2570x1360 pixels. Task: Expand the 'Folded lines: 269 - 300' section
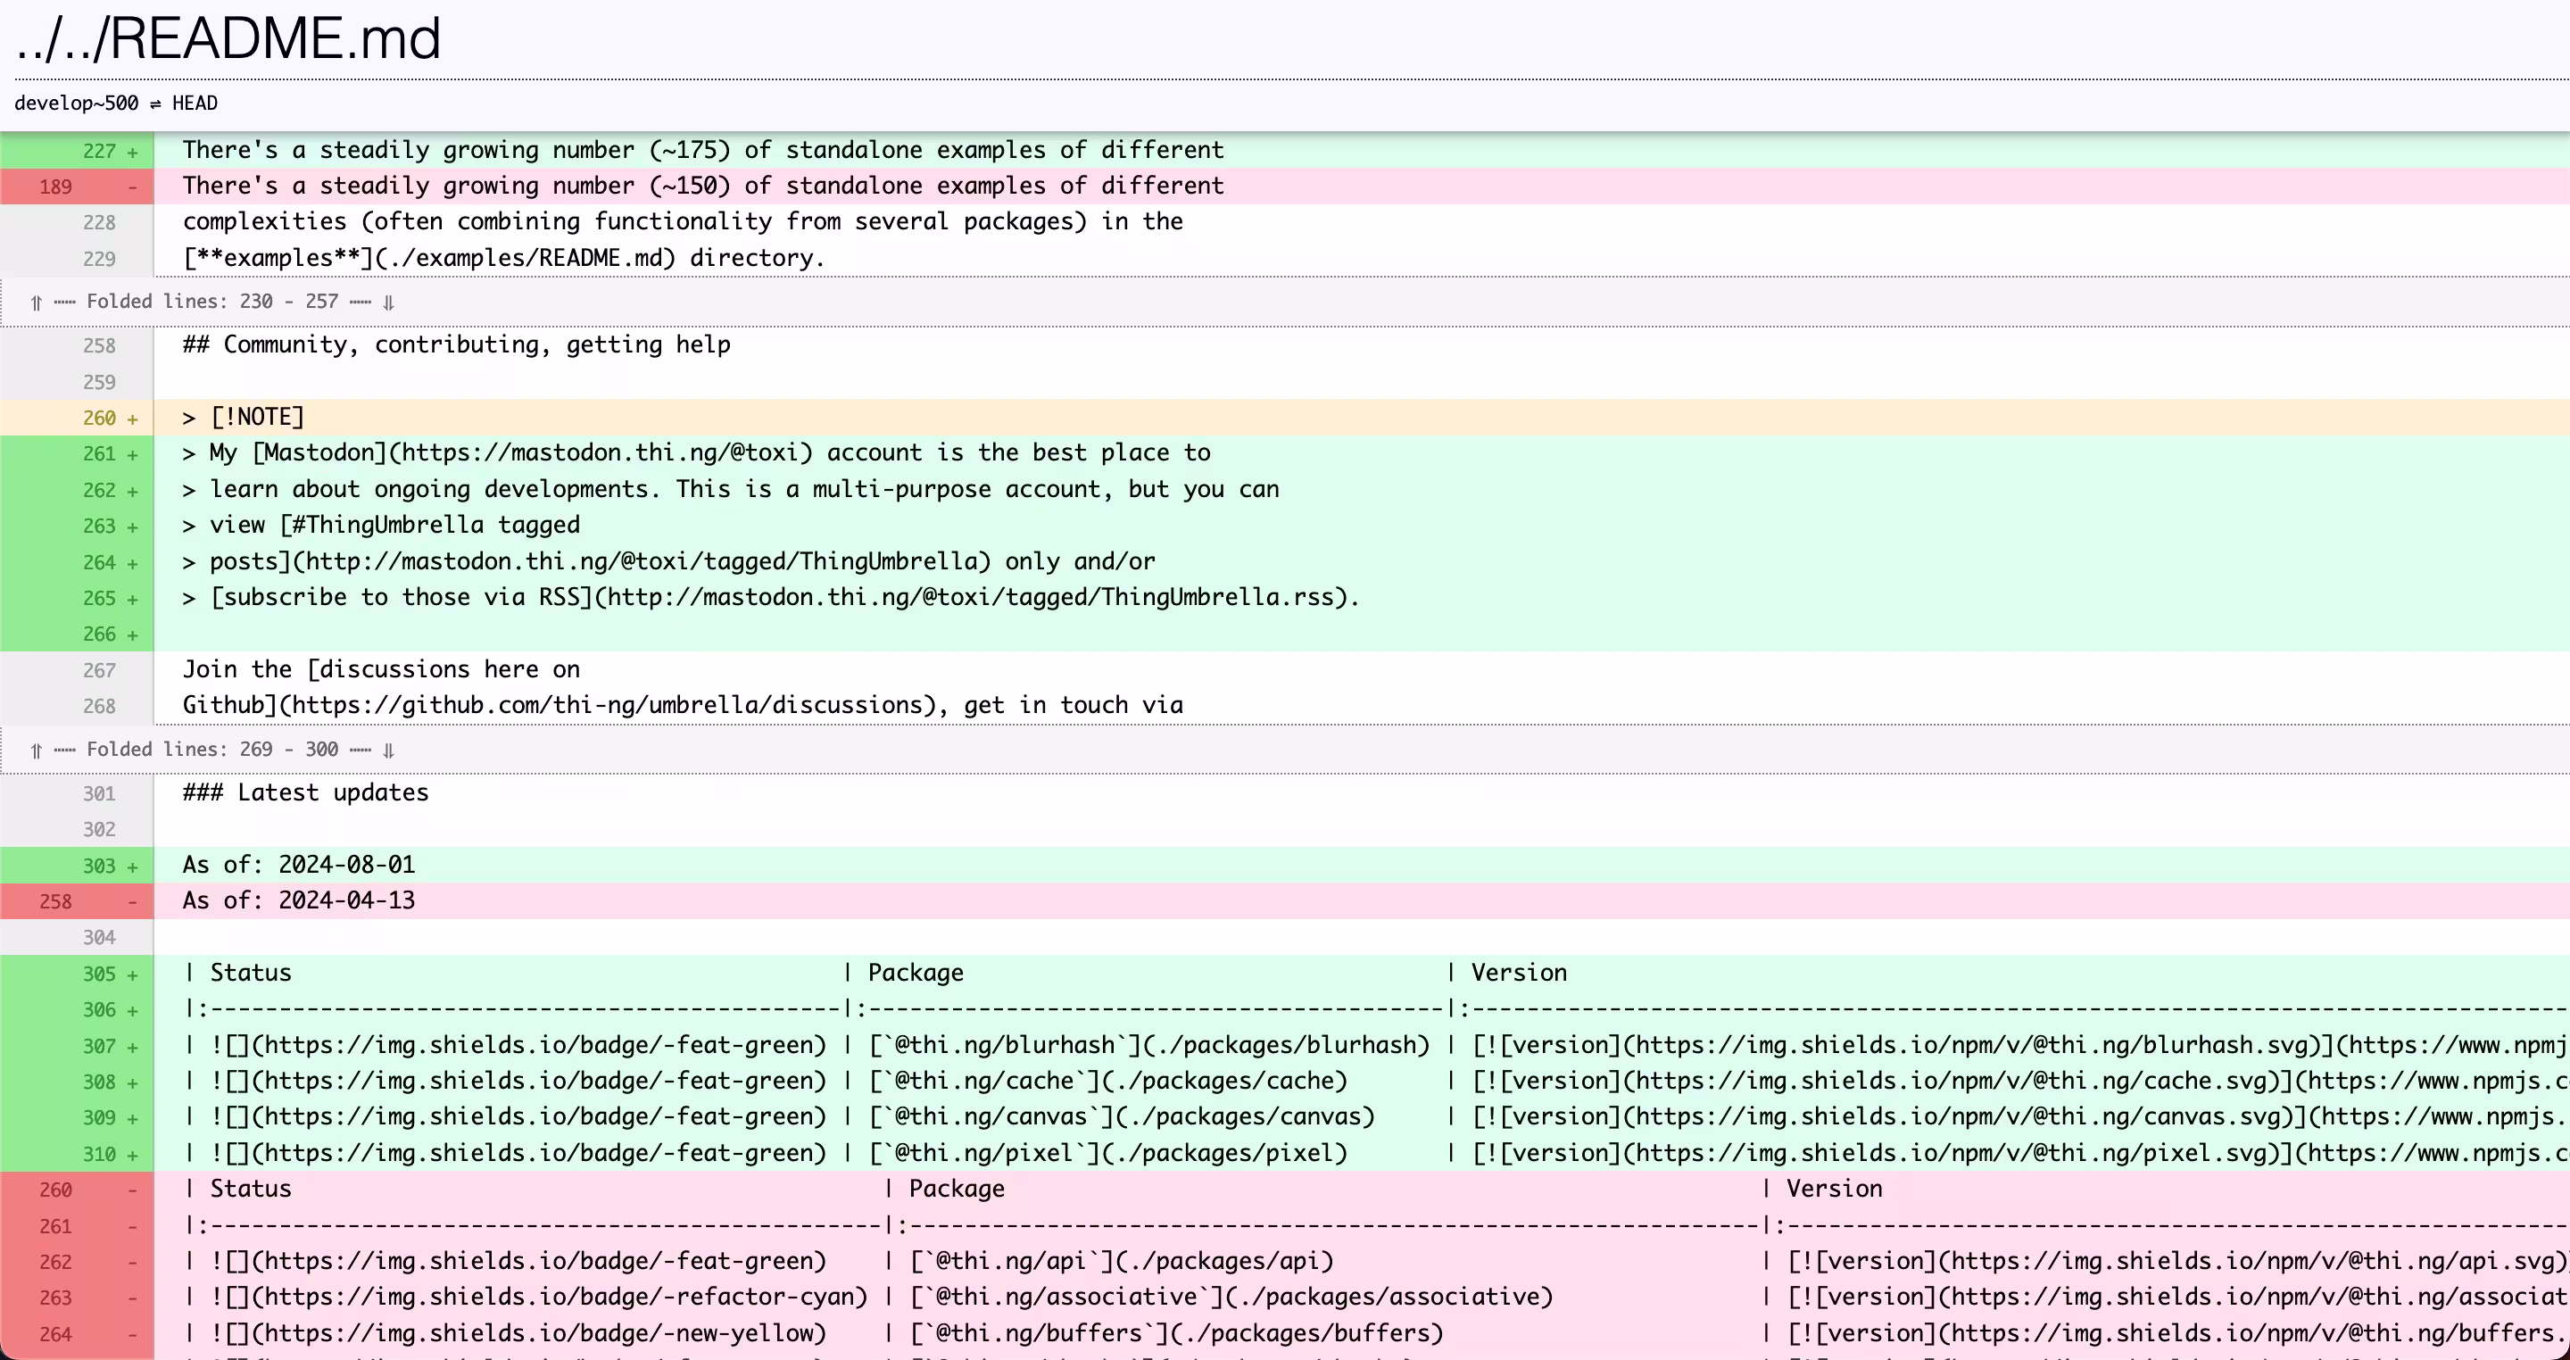[211, 750]
